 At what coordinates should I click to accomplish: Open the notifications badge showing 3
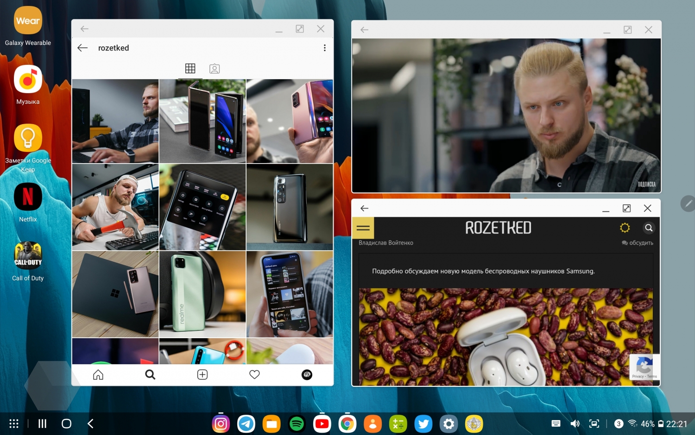619,423
